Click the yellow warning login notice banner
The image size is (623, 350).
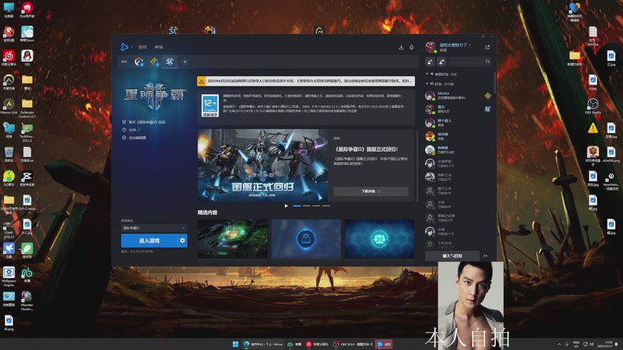pos(306,81)
